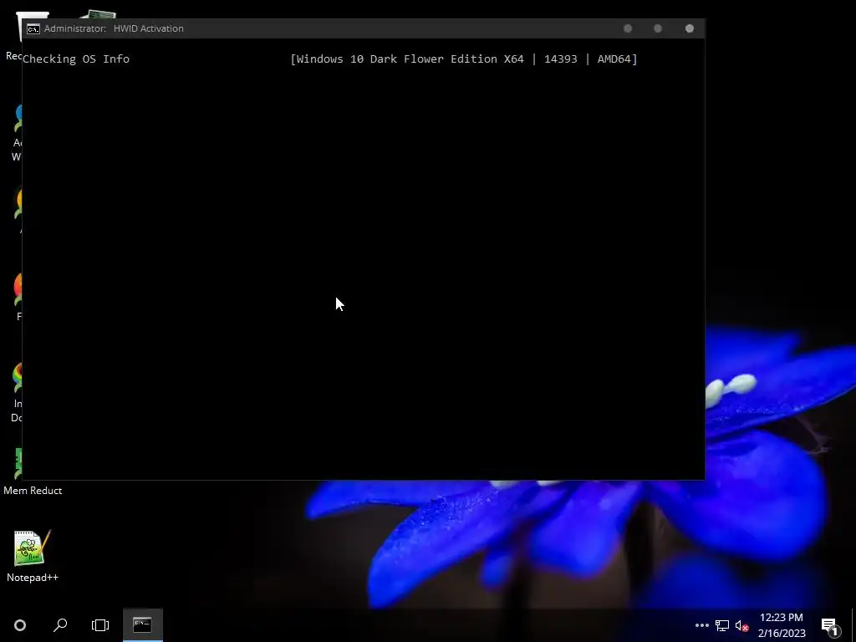
Task: Maximize the HWID Activation window
Action: click(658, 28)
